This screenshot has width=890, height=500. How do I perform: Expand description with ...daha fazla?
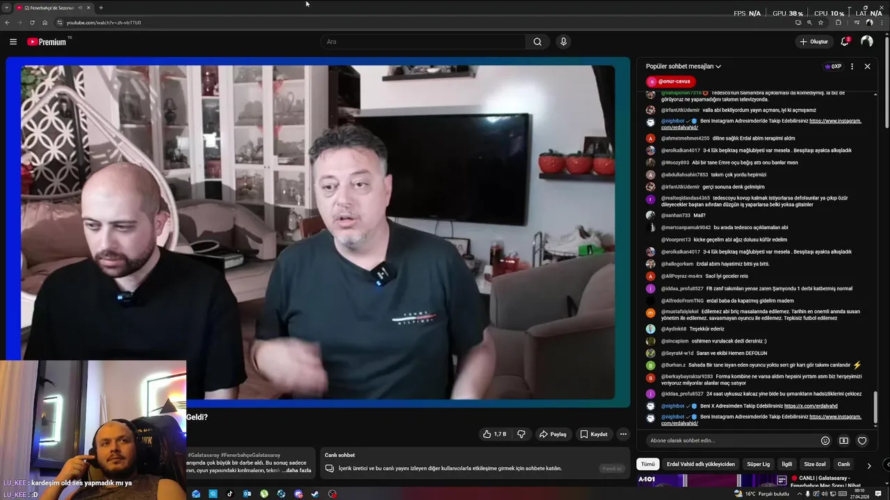pos(298,470)
